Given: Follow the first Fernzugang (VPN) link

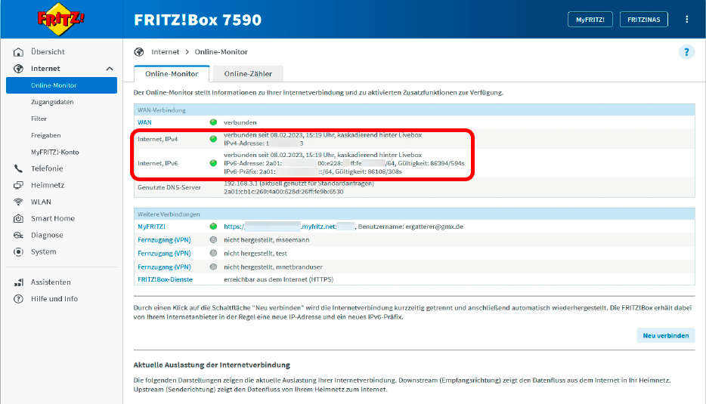Looking at the screenshot, I should point(164,239).
